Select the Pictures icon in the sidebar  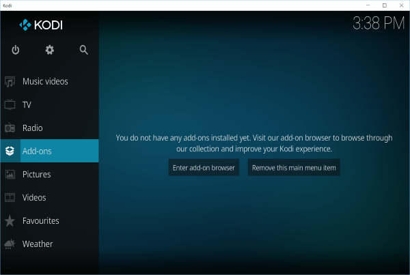[10, 175]
